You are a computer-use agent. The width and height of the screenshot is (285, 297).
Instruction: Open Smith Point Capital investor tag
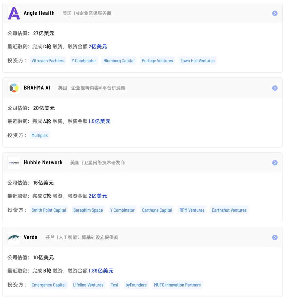tap(49, 210)
